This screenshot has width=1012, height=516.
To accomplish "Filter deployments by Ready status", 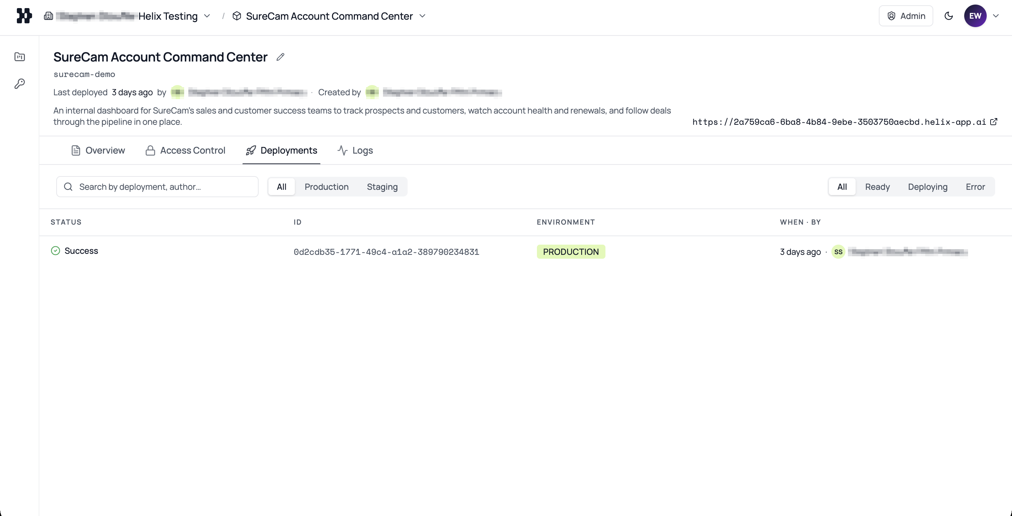I will (877, 187).
